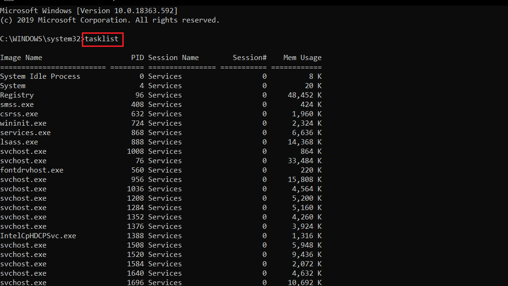This screenshot has height=286, width=508.
Task: Click PID 76 of svchost.exe
Action: (x=140, y=161)
